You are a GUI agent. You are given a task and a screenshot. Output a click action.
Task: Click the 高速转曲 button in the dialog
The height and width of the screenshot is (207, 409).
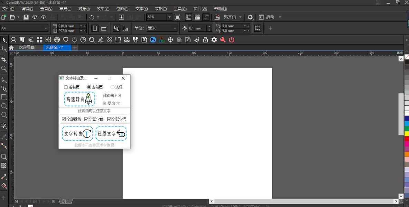tap(79, 99)
